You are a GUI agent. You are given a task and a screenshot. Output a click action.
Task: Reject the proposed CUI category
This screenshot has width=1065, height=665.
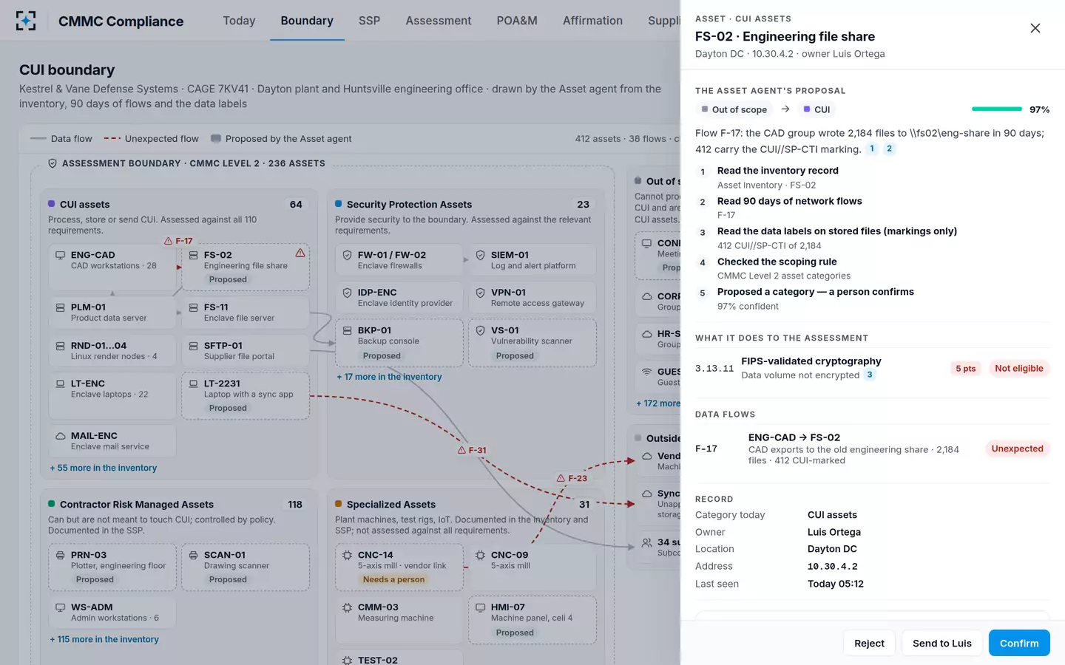(869, 643)
